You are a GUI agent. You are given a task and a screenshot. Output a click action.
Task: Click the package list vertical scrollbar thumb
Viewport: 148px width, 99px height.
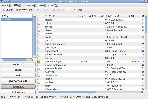[146, 25]
